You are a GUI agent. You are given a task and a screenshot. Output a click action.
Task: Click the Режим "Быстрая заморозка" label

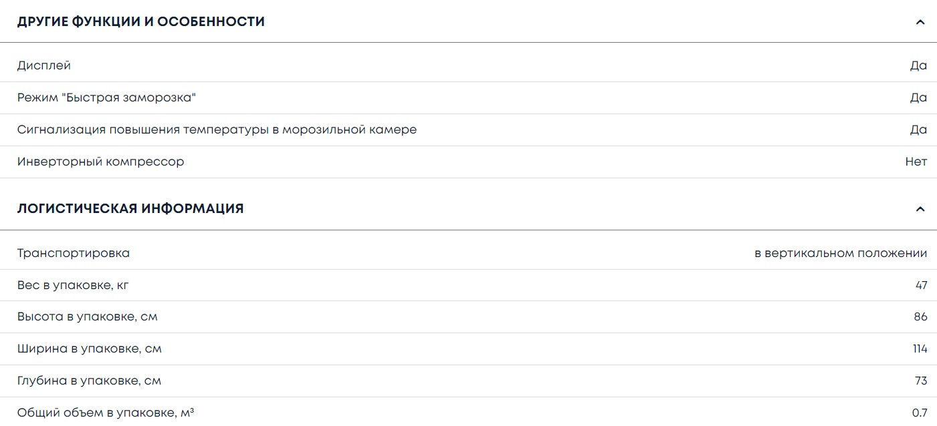106,97
